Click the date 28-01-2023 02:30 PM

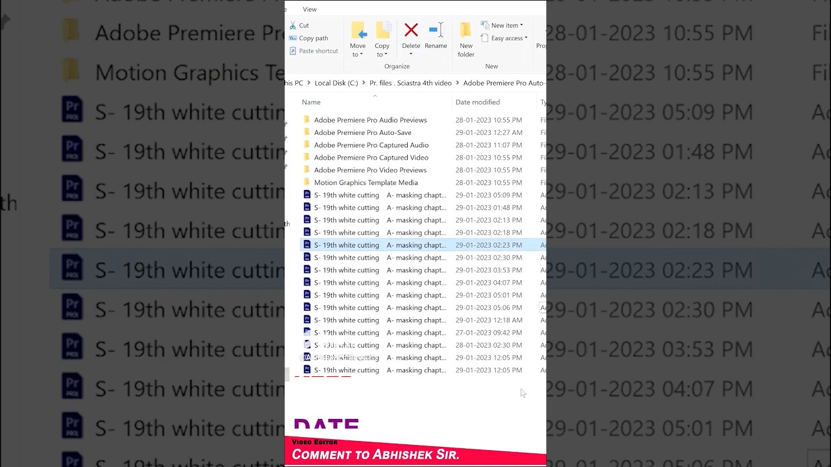pyautogui.click(x=489, y=345)
